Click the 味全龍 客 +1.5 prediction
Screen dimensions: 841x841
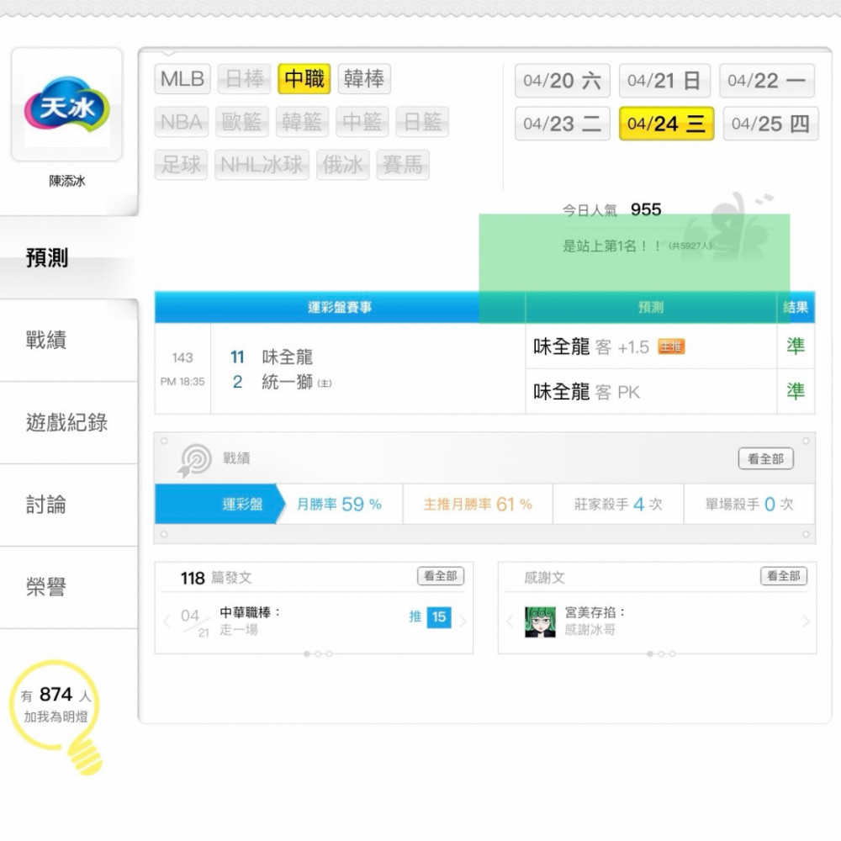click(651, 346)
